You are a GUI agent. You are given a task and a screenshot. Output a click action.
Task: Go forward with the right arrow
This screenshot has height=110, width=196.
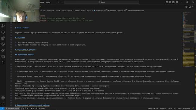tap(62, 2)
